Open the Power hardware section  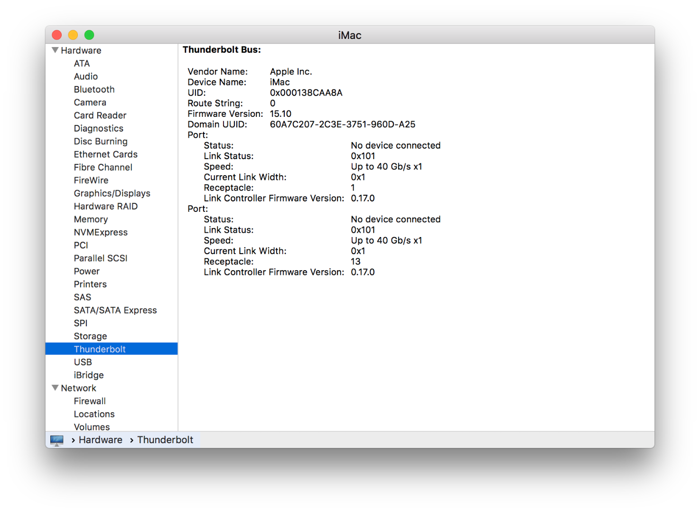(x=86, y=271)
